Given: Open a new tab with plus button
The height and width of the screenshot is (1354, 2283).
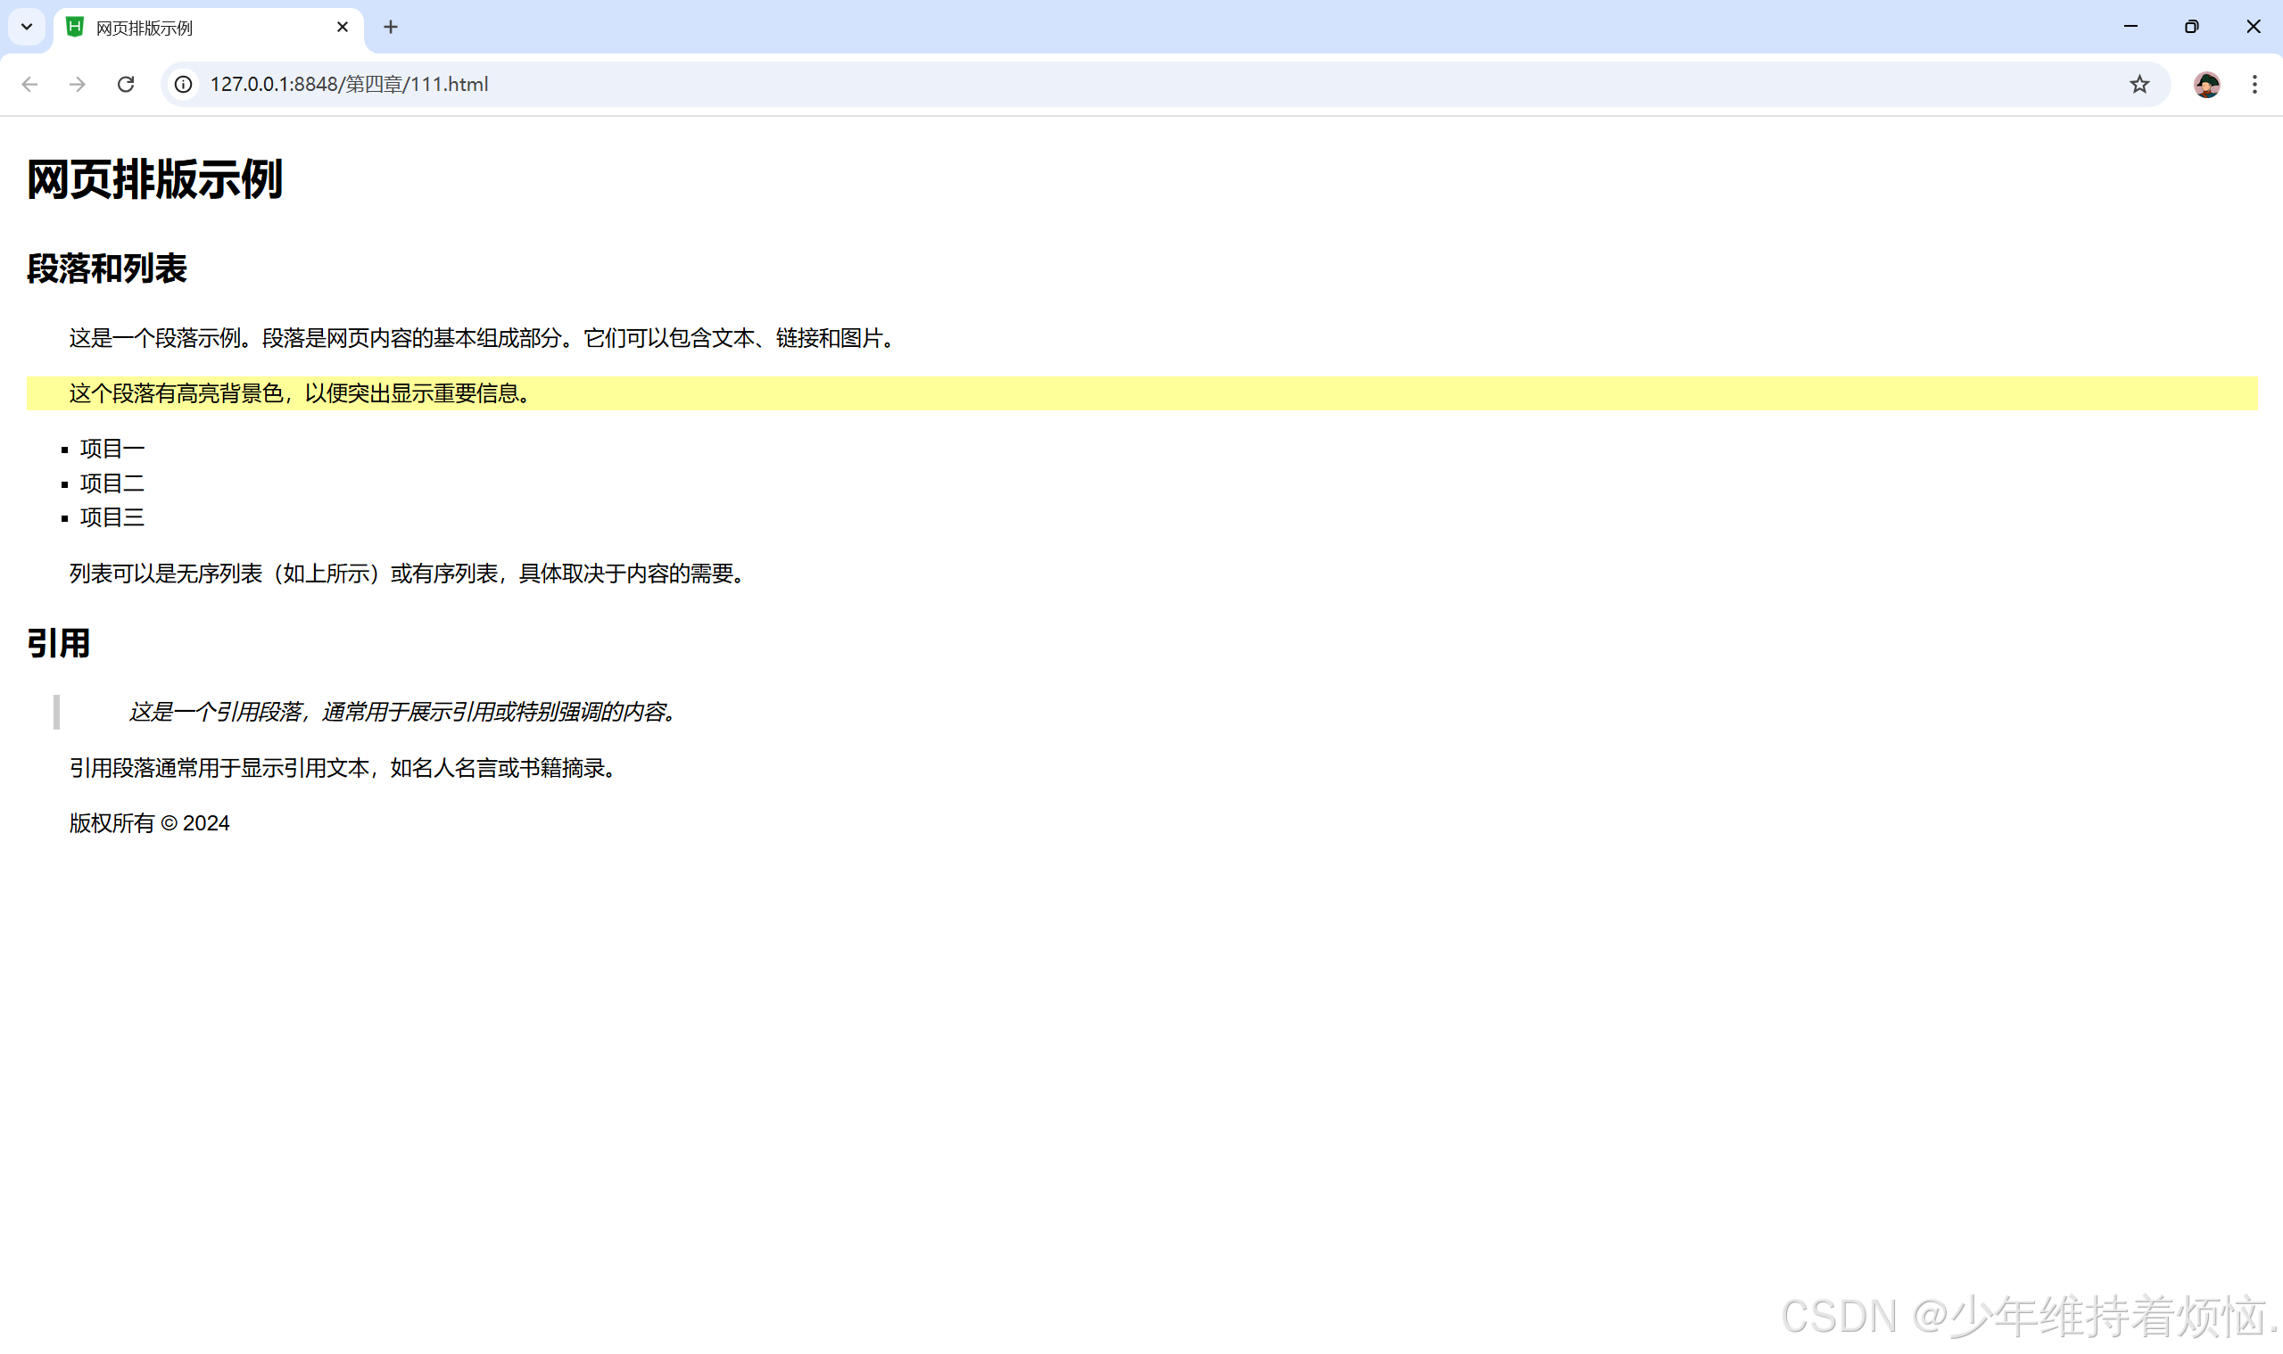Looking at the screenshot, I should pyautogui.click(x=391, y=28).
